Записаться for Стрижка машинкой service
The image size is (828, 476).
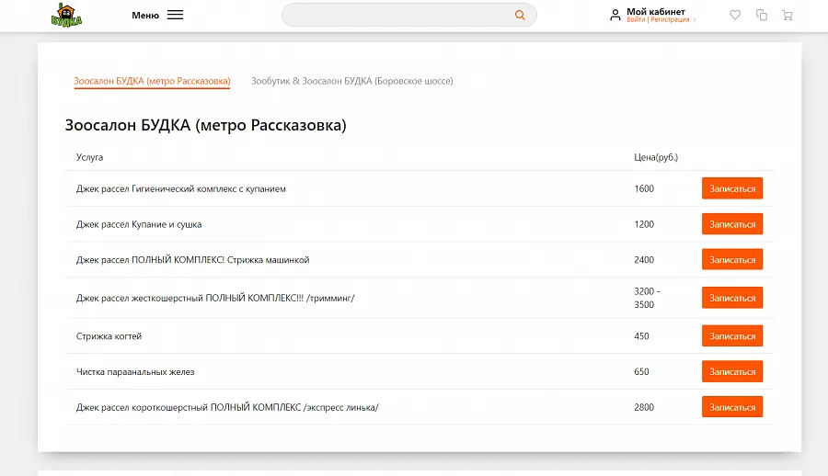[732, 259]
